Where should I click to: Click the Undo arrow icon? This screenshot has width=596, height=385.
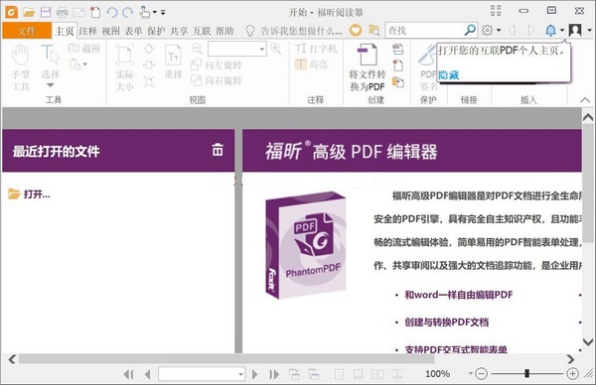coord(111,13)
